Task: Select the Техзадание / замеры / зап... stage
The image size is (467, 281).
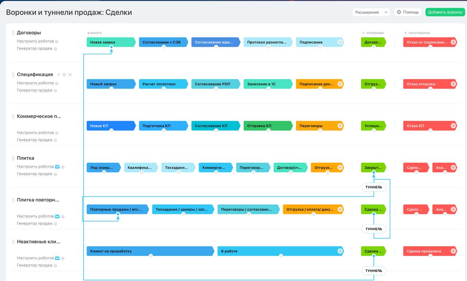Action: point(183,209)
